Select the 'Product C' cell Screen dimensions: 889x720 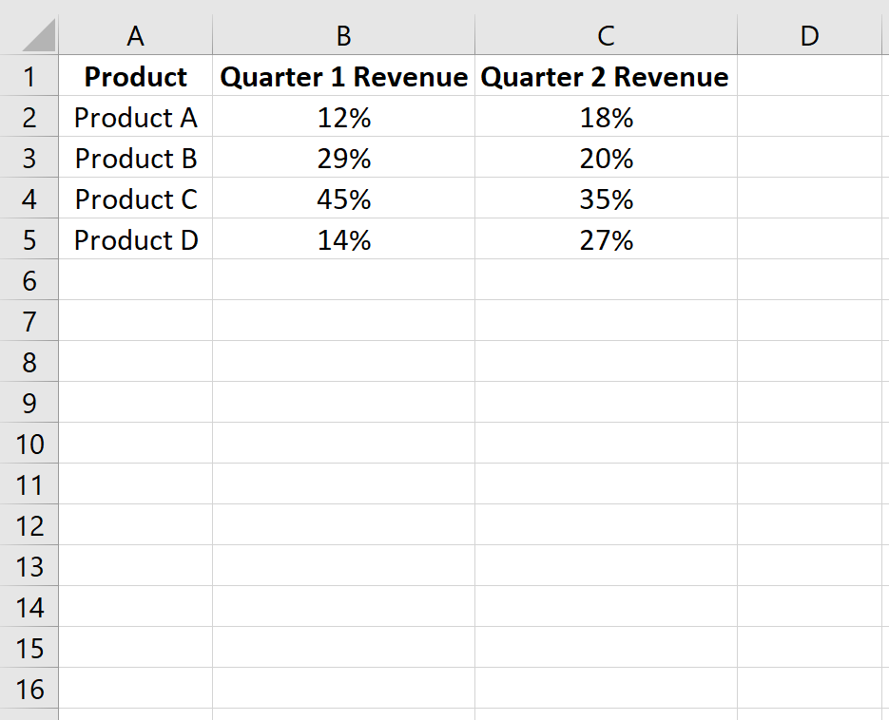[x=136, y=198]
